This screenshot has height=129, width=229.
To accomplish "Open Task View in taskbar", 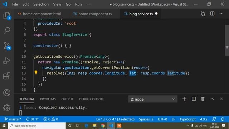I will pos(78,126).
